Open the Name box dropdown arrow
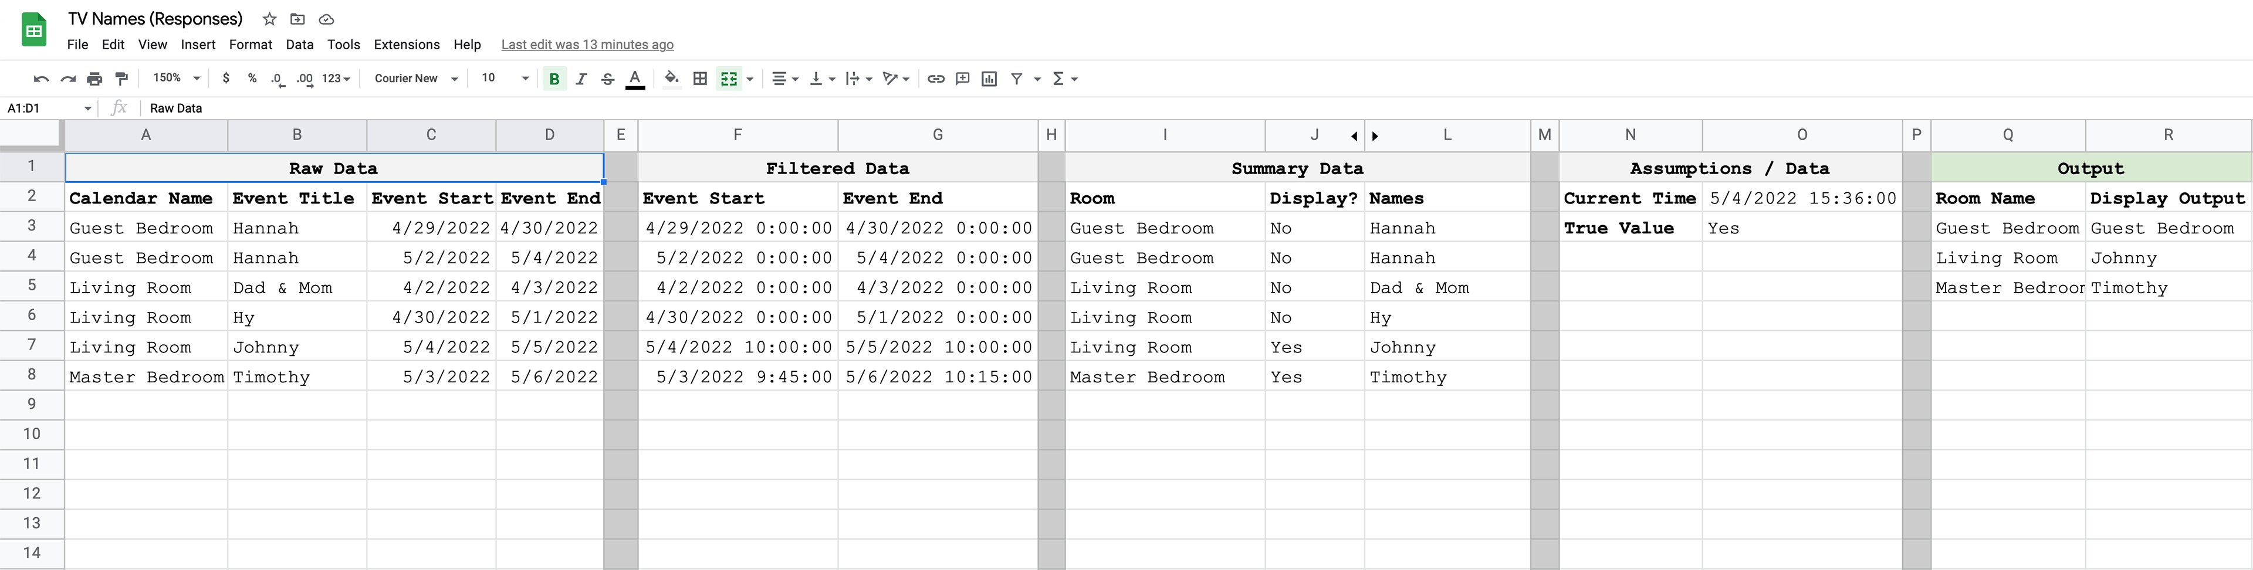This screenshot has width=2253, height=570. tap(87, 108)
